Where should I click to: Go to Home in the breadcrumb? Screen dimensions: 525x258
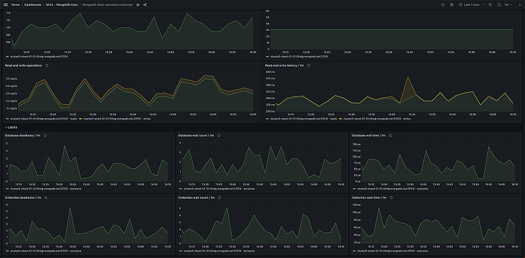17,5
